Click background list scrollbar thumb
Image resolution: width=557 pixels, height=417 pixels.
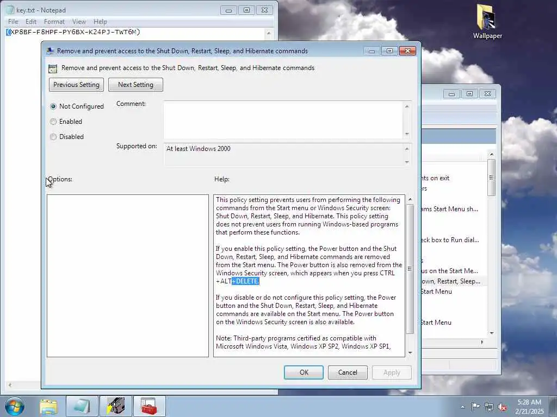click(491, 178)
